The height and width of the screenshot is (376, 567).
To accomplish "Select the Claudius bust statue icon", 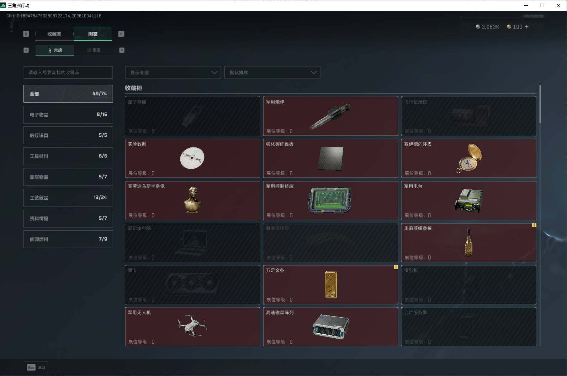I will click(x=193, y=200).
